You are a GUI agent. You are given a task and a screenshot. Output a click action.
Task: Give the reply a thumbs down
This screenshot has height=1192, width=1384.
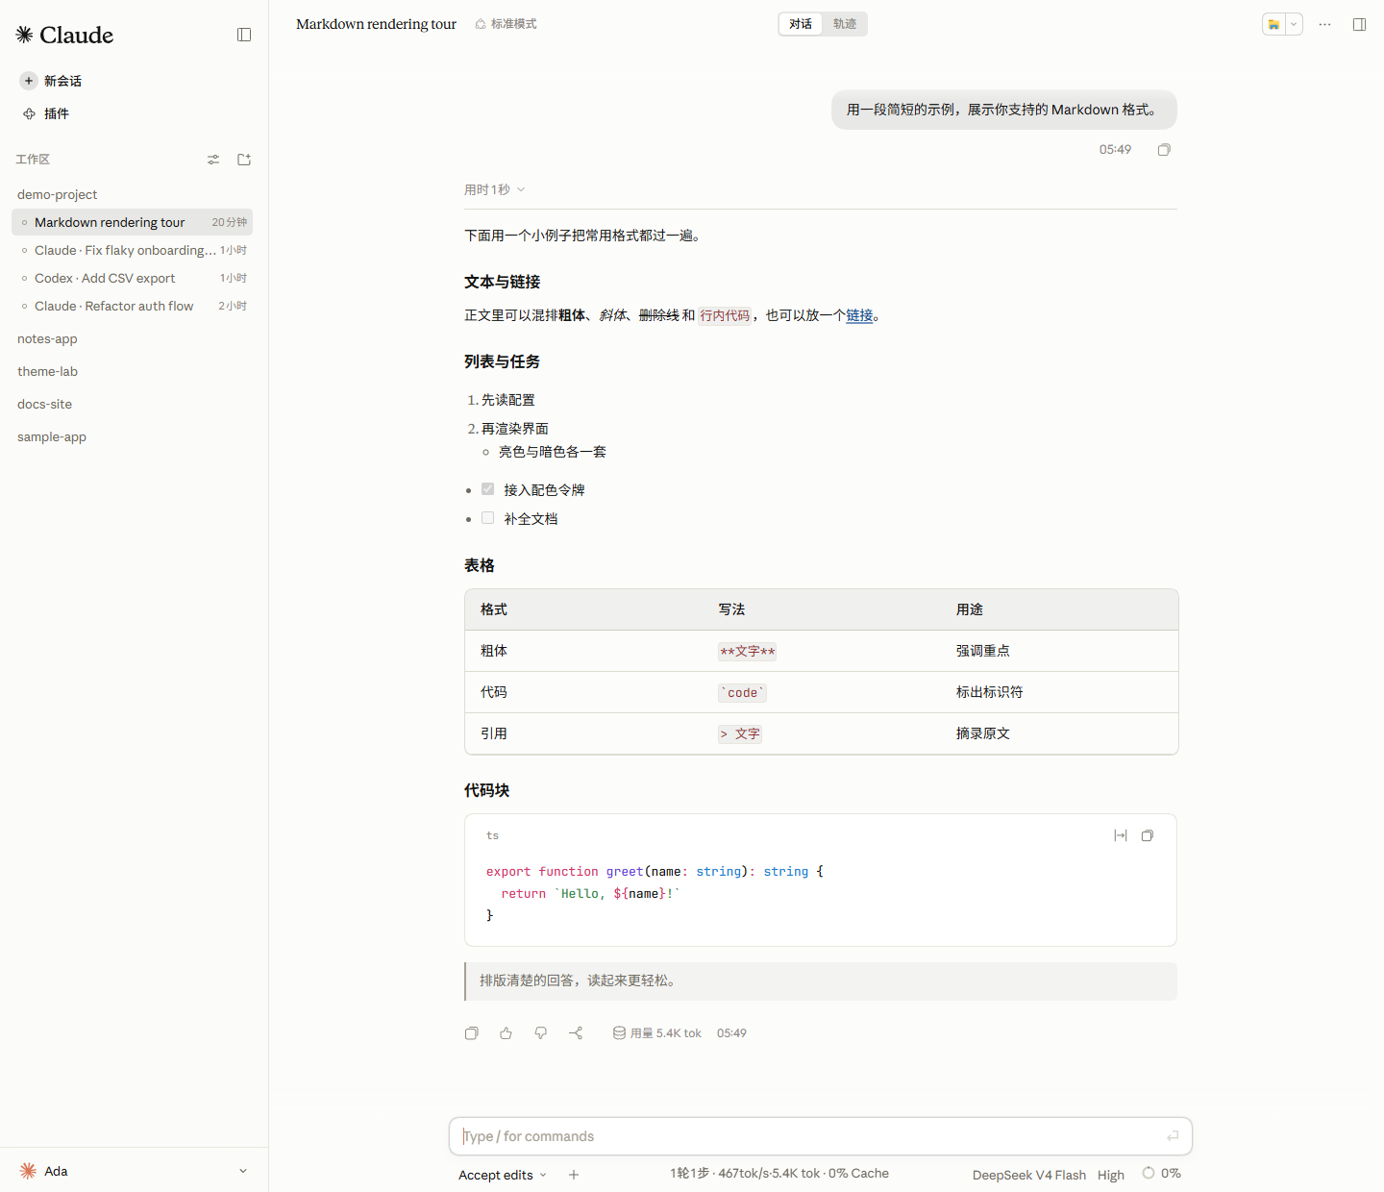[541, 1033]
